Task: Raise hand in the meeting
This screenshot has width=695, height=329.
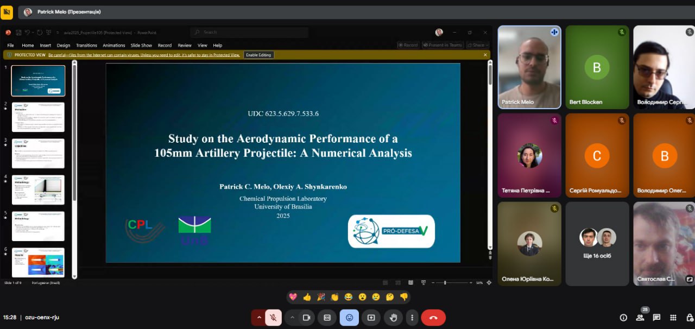Action: pos(393,318)
